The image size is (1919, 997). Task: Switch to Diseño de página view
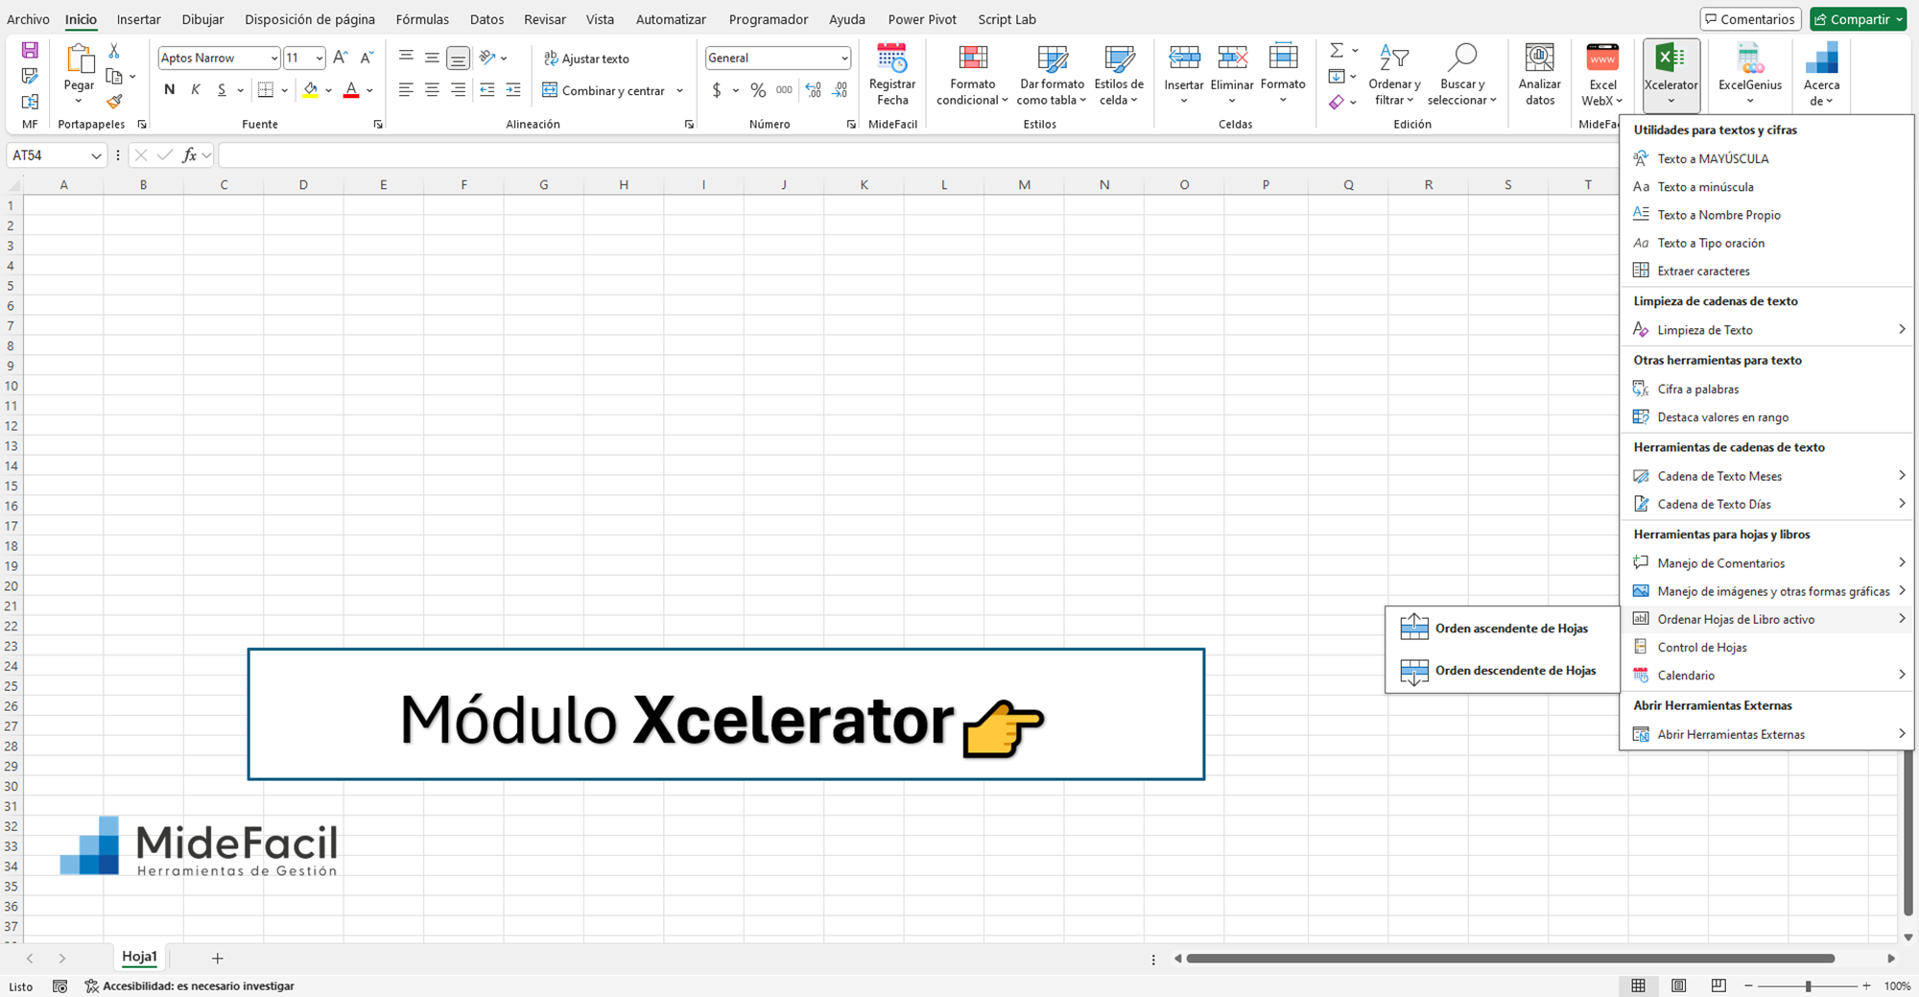pyautogui.click(x=1678, y=985)
